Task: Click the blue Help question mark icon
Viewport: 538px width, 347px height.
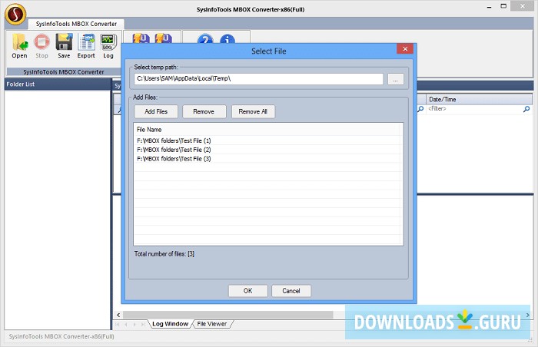Action: pos(205,38)
